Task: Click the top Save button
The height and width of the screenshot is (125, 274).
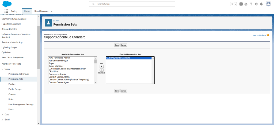Action: click(117, 45)
